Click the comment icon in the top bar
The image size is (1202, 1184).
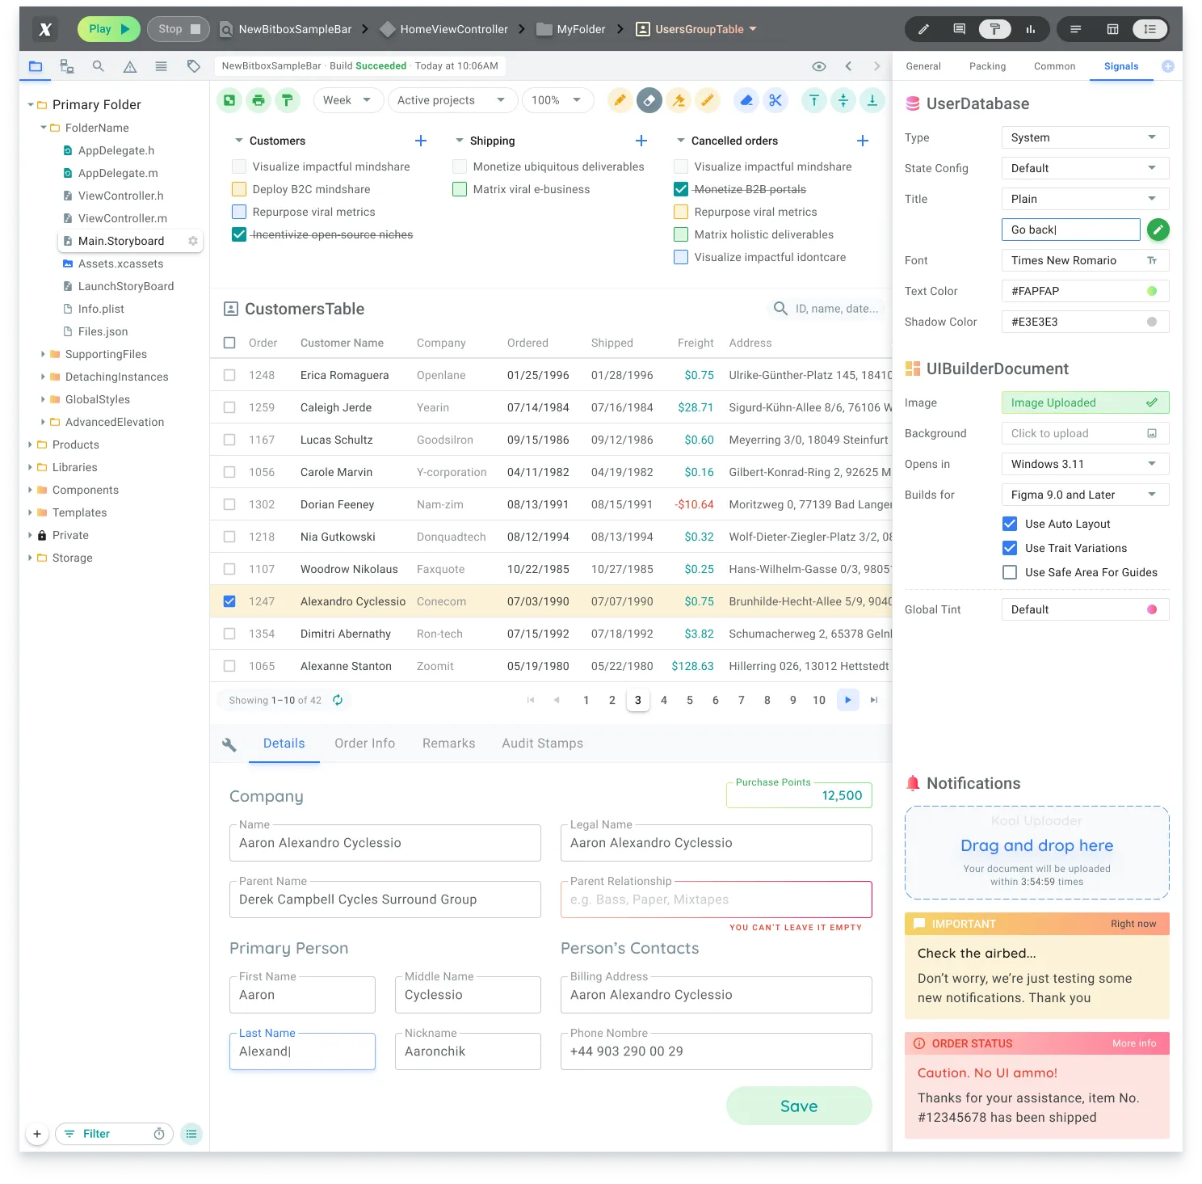959,28
